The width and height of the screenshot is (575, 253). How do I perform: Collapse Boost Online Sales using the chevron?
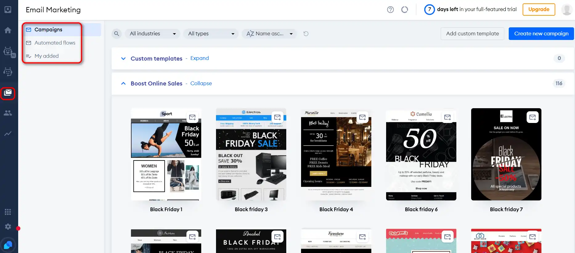pos(123,83)
